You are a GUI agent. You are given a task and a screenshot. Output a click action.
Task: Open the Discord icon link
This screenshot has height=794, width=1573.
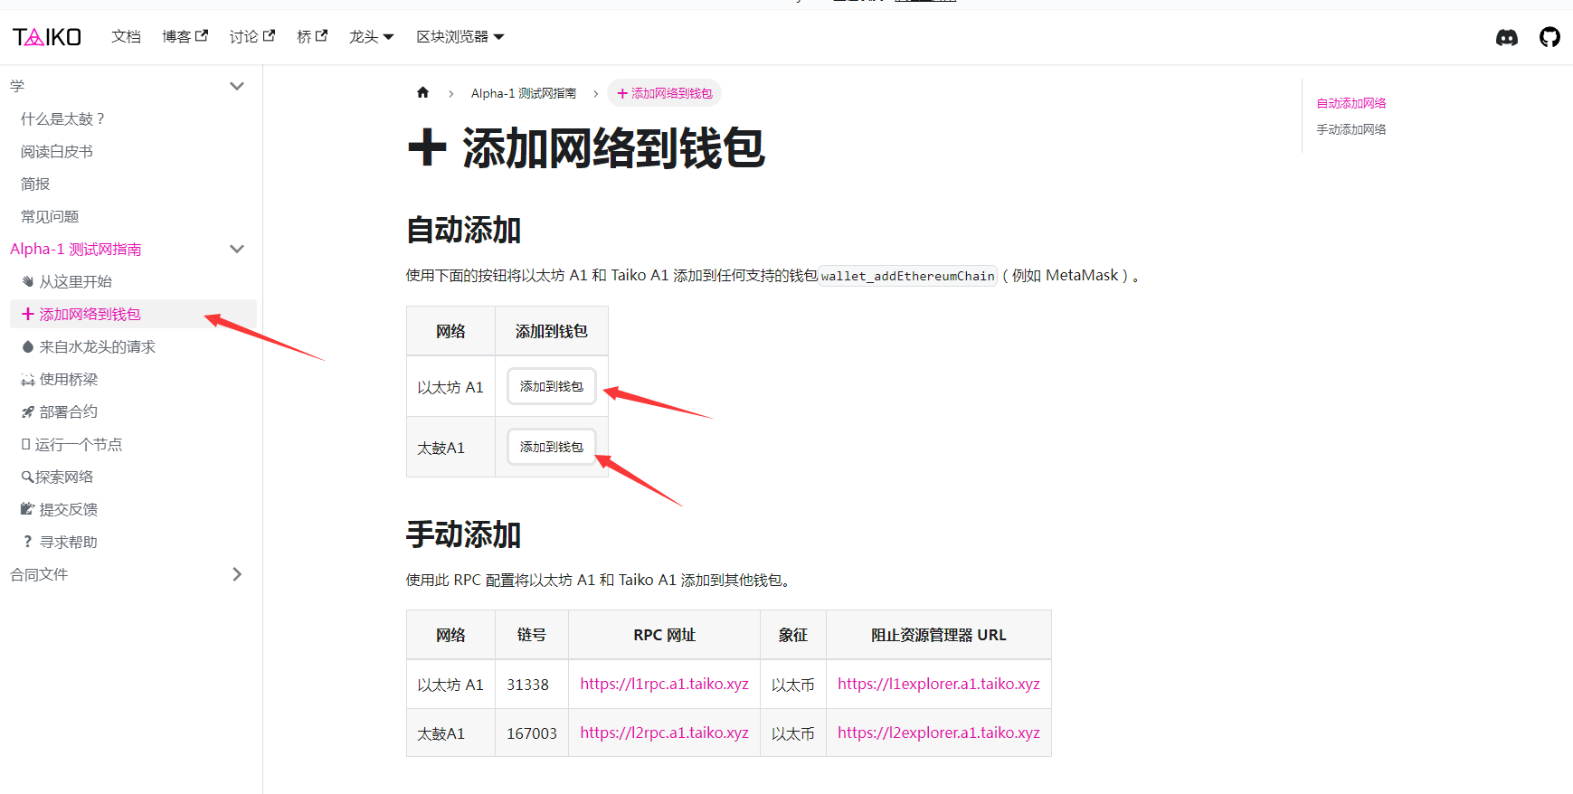tap(1507, 37)
